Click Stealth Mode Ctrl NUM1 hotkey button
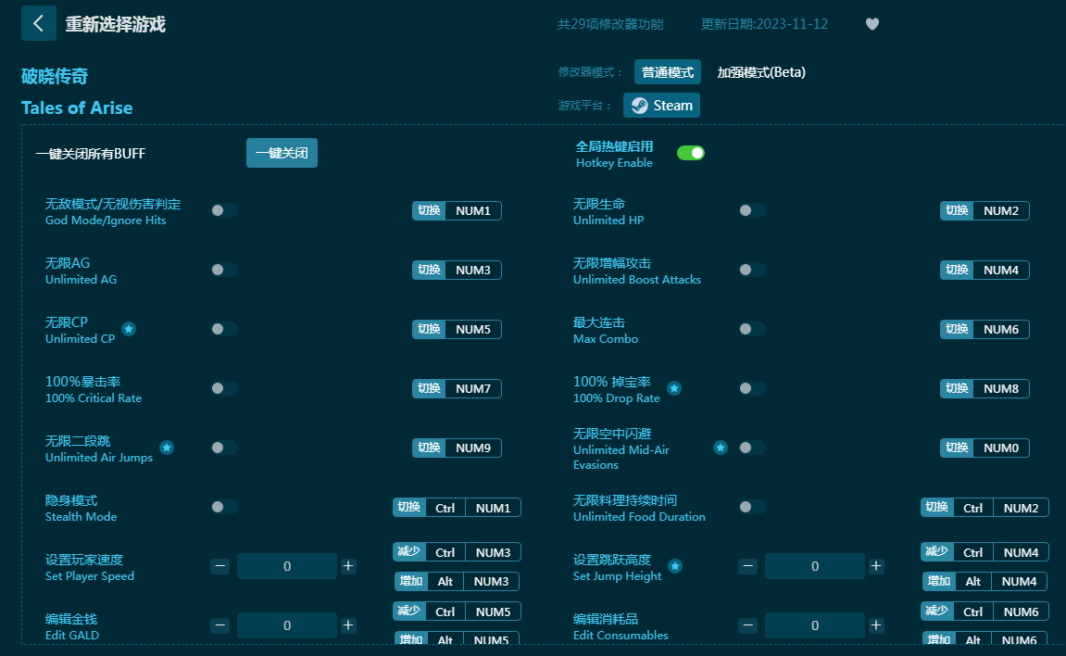Image resolution: width=1066 pixels, height=656 pixels. pos(457,508)
